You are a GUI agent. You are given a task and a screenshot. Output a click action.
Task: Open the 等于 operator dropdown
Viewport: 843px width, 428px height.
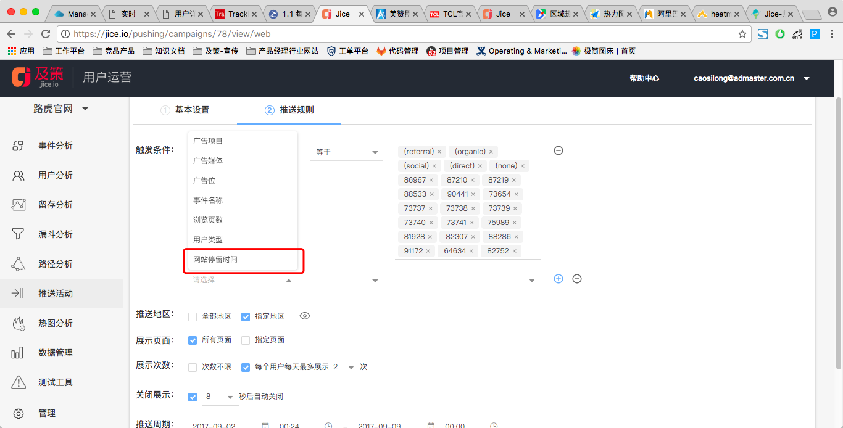346,151
